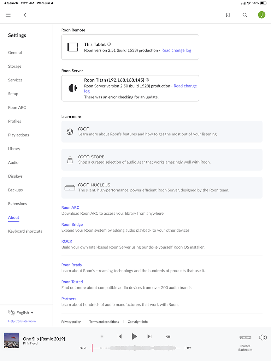Open the hamburger navigation menu
Viewport: 271px width, 361px height.
(x=8, y=15)
